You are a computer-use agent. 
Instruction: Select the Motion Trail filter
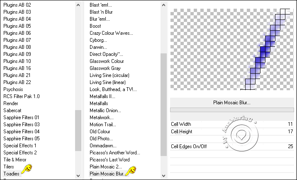(102, 125)
